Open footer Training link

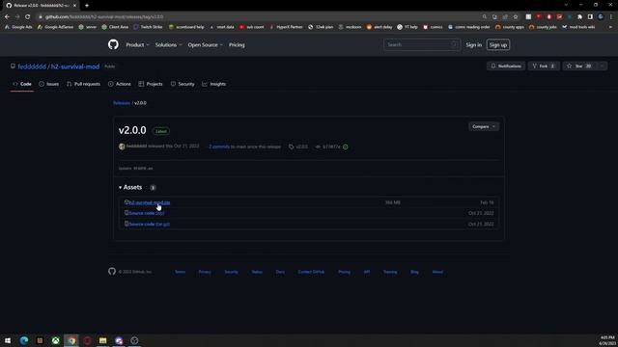[x=390, y=272]
